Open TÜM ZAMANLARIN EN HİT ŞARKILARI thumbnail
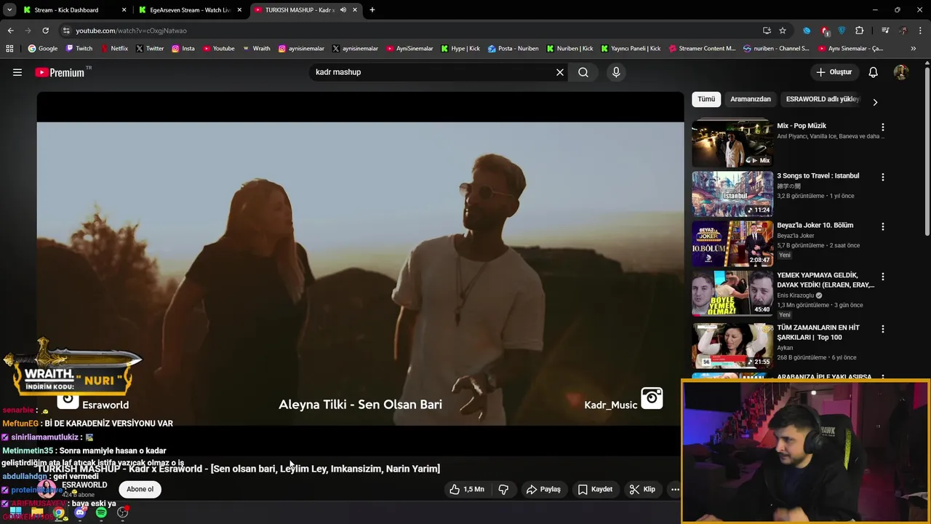931x524 pixels. tap(732, 346)
